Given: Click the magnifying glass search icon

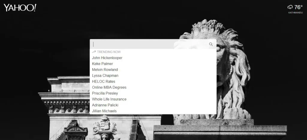Looking at the screenshot, I should tap(211, 44).
